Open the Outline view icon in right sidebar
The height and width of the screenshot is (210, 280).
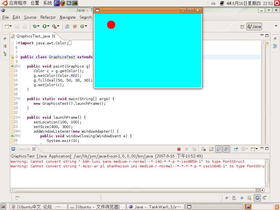[275, 46]
